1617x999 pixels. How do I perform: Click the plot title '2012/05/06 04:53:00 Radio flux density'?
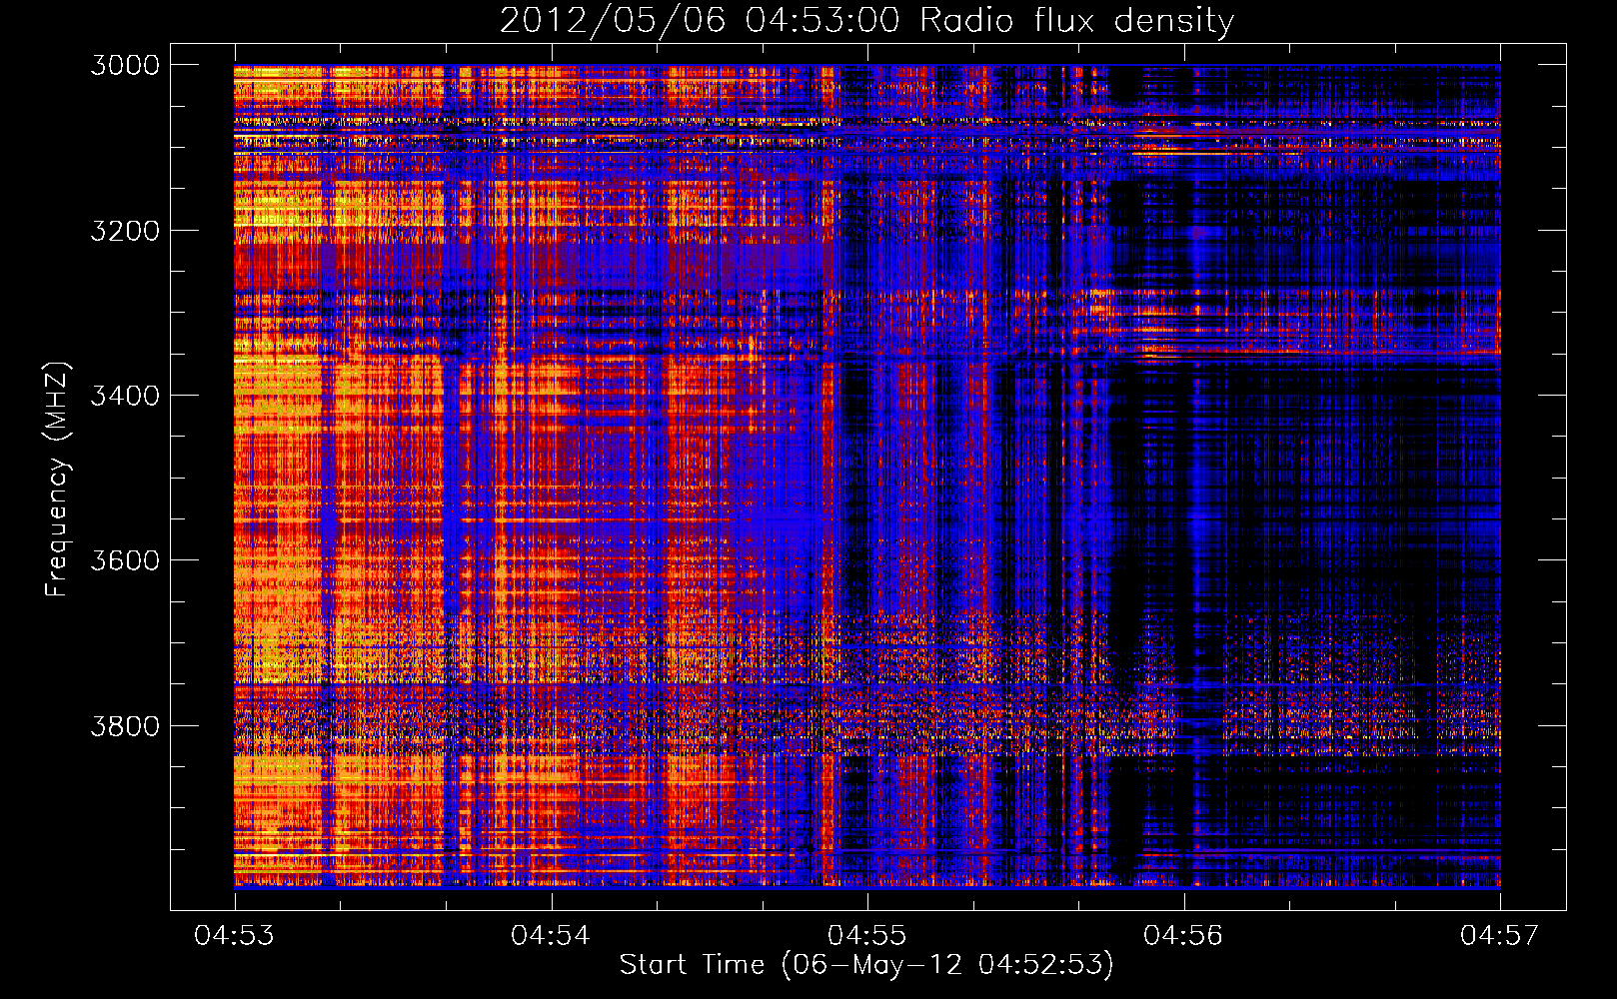pos(867,21)
